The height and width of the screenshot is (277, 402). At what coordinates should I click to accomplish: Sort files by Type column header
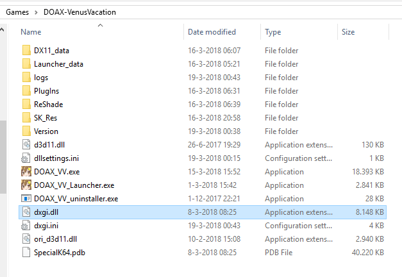(273, 32)
